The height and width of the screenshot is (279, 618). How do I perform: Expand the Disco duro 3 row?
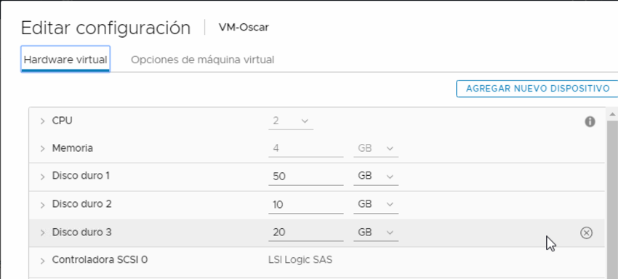pyautogui.click(x=43, y=233)
